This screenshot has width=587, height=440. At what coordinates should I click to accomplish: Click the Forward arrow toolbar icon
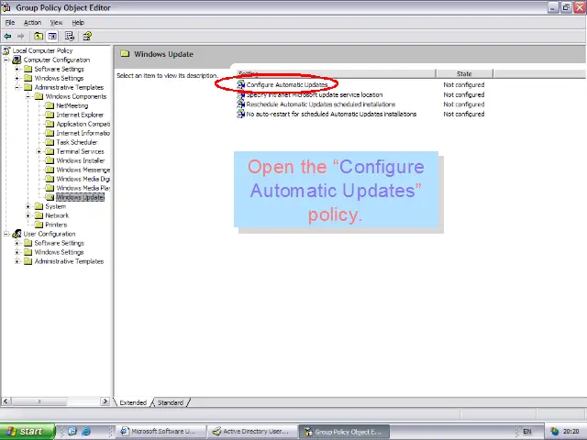[20, 36]
